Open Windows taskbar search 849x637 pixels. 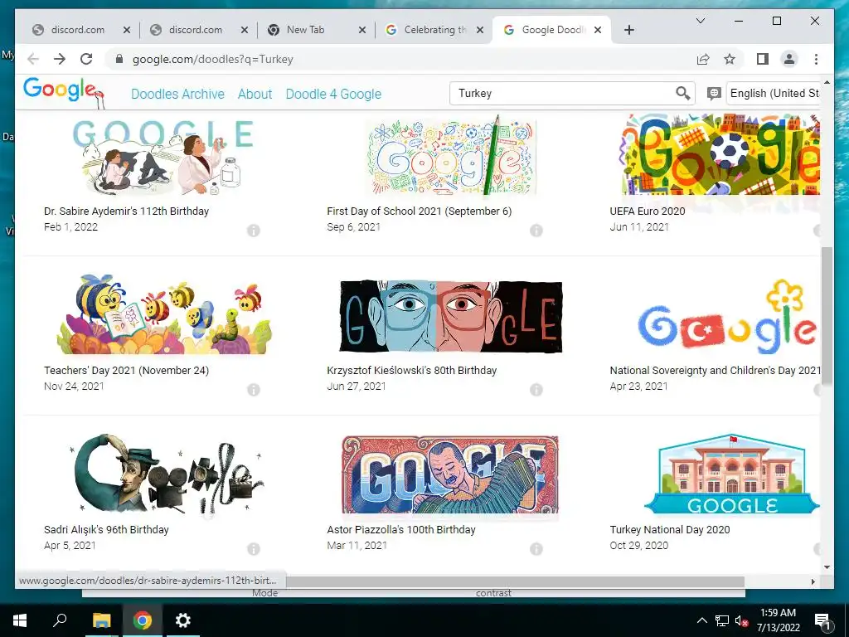[x=60, y=620]
